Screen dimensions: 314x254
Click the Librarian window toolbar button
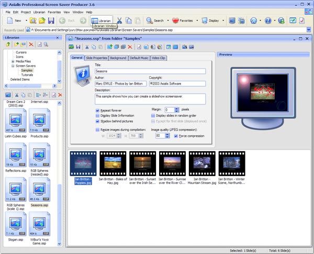pyautogui.click(x=102, y=20)
